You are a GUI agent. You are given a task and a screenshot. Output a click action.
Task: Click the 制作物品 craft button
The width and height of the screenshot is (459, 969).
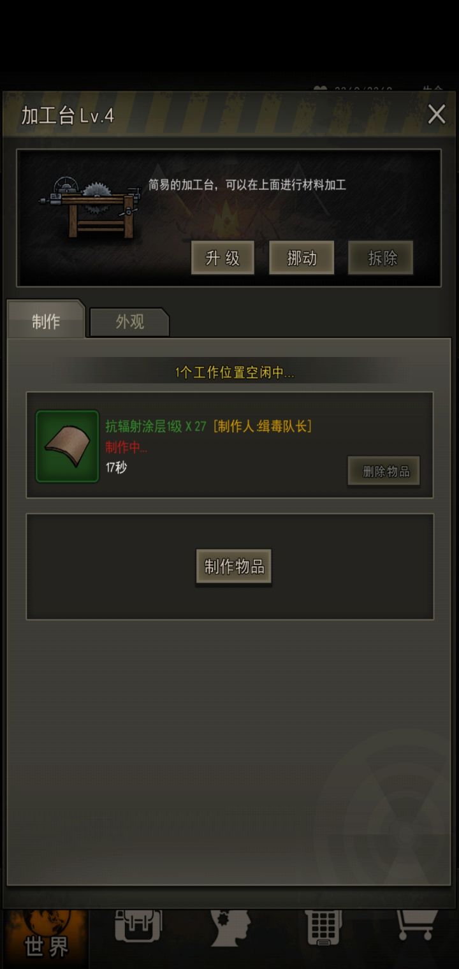[234, 566]
